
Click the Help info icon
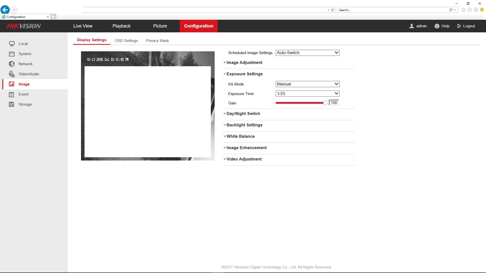pos(437,26)
